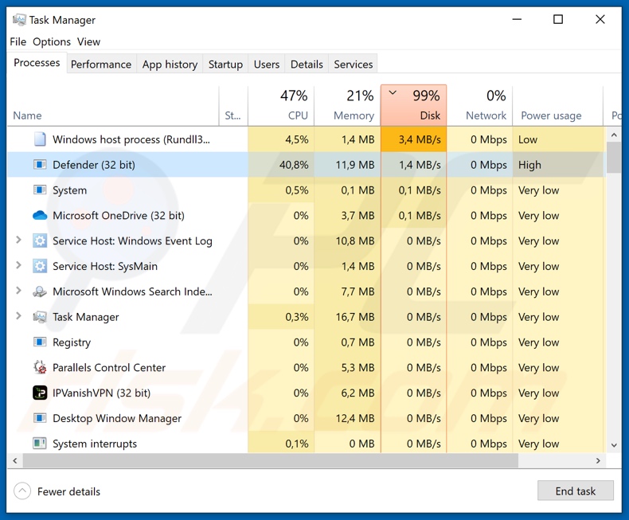The image size is (629, 520).
Task: Click the Defender process icon
Action: click(x=40, y=165)
